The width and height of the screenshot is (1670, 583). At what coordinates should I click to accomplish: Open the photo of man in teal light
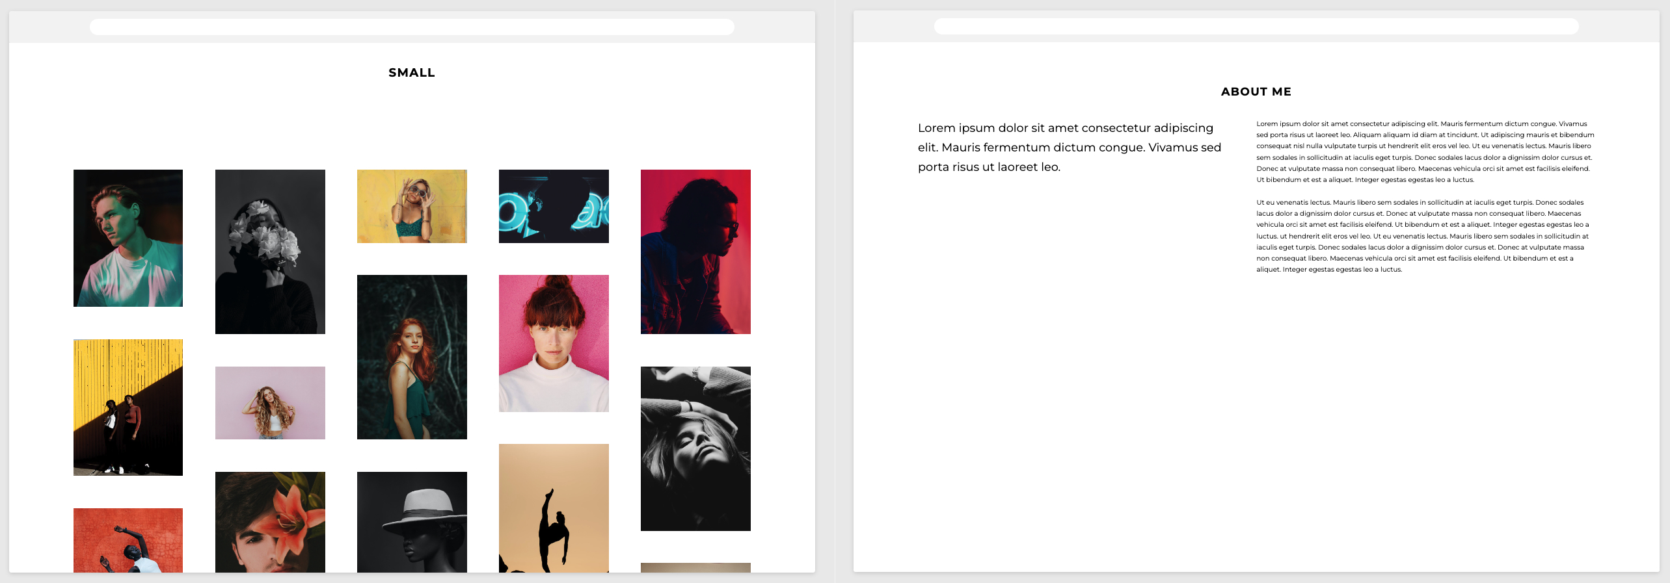tap(128, 238)
